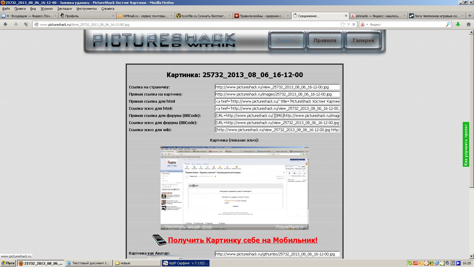Bookmark this page with the star icon
474x267 pixels.
pos(343,24)
